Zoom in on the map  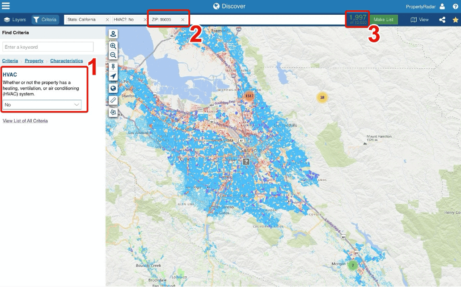pyautogui.click(x=113, y=46)
